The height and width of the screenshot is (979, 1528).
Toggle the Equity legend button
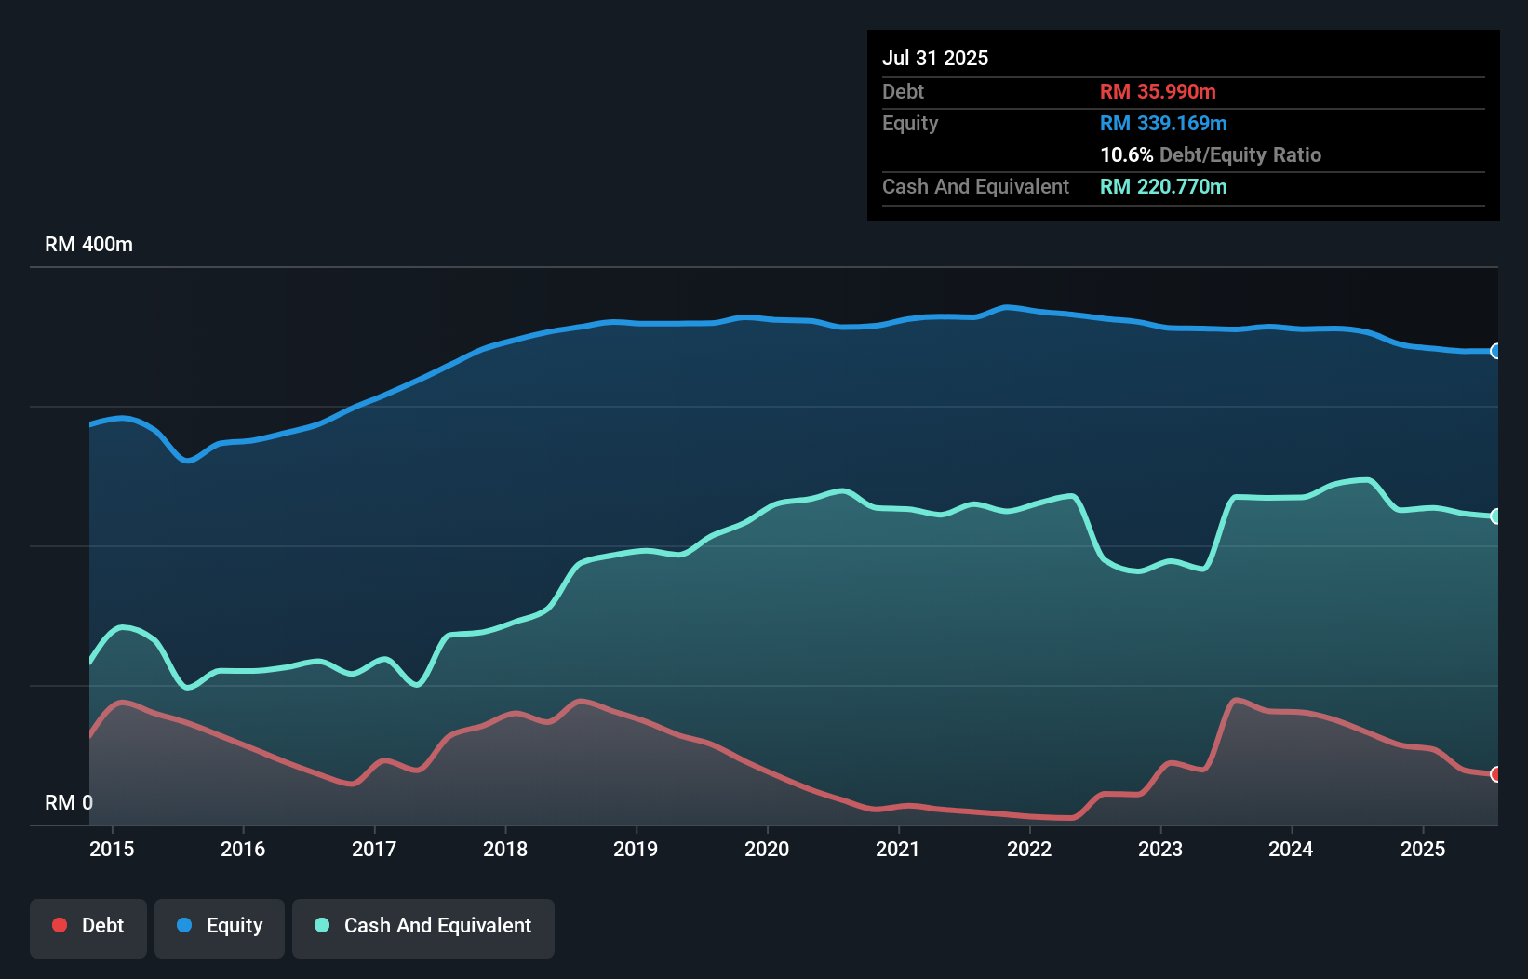pos(220,926)
